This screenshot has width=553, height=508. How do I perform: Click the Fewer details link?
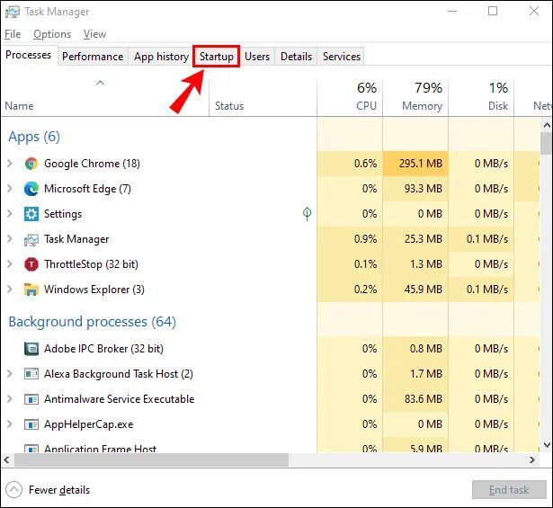point(59,490)
